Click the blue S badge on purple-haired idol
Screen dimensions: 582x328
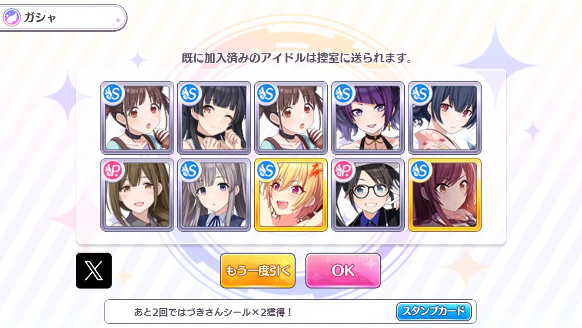click(x=343, y=94)
